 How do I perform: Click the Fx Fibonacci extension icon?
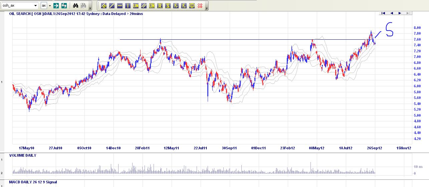pyautogui.click(x=184, y=6)
